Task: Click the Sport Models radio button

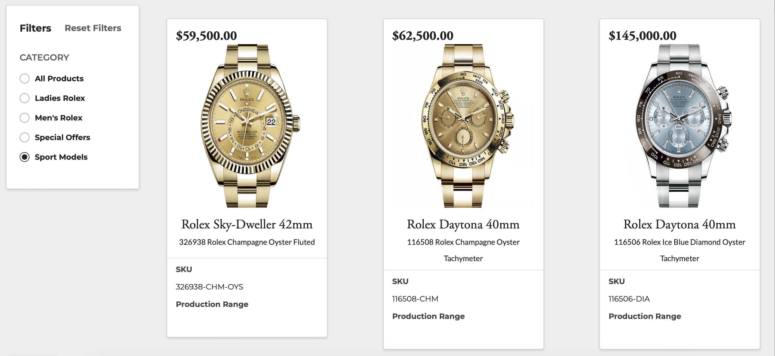Action: [25, 157]
